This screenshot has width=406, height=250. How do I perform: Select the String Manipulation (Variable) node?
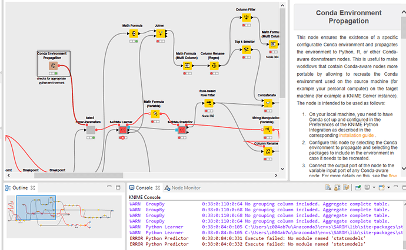tap(268, 130)
